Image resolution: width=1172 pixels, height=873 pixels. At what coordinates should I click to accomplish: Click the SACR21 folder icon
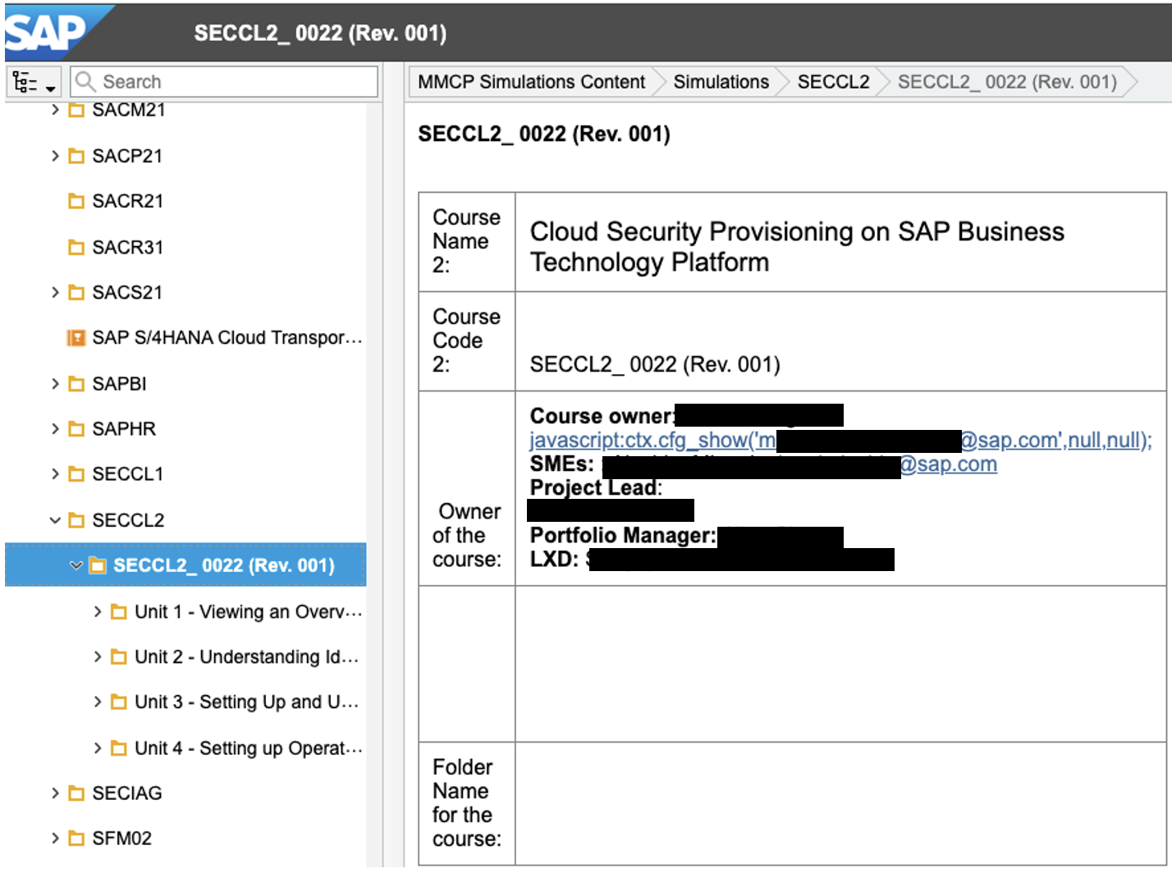point(76,201)
